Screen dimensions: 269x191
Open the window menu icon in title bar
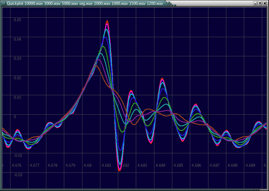[x=4, y=3]
